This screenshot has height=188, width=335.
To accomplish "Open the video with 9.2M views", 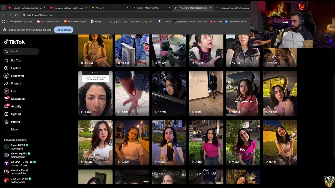I will (243, 143).
